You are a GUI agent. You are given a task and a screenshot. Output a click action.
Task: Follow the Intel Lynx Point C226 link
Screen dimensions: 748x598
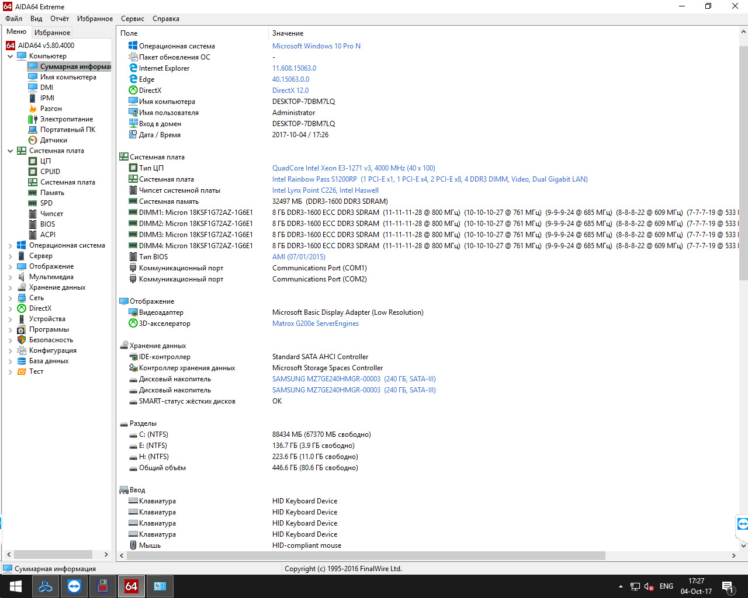pyautogui.click(x=325, y=190)
